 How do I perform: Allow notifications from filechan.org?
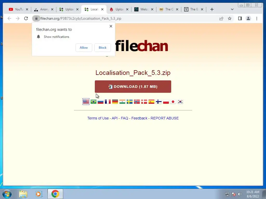pos(84,48)
